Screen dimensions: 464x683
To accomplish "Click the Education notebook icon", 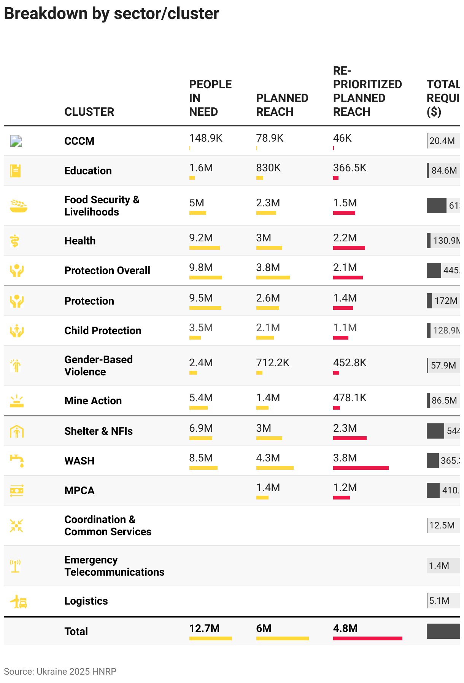I will pos(15,171).
